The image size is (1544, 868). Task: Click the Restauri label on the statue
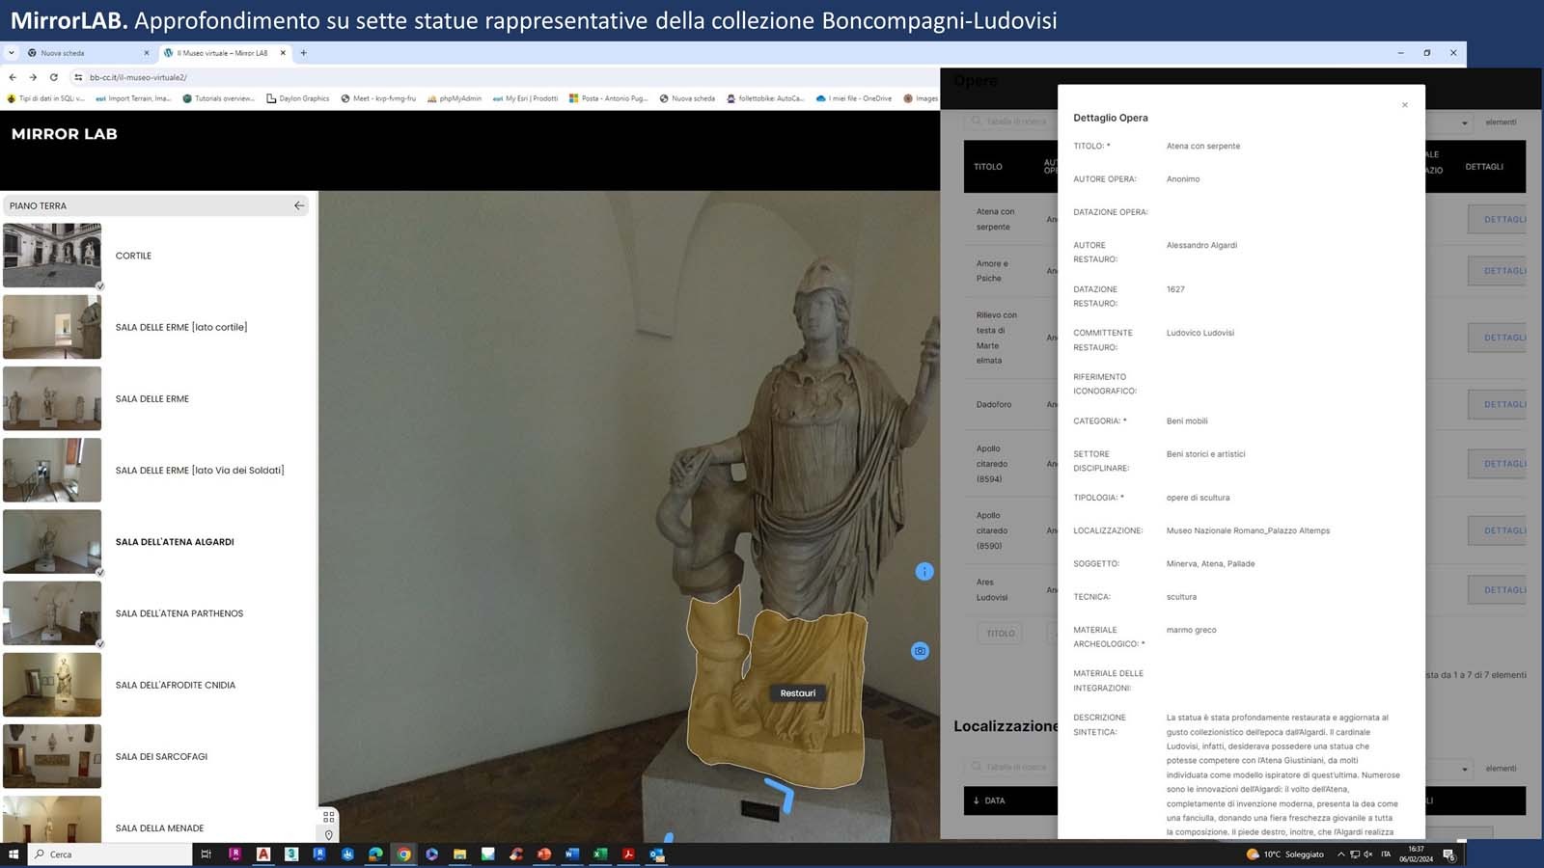(797, 693)
